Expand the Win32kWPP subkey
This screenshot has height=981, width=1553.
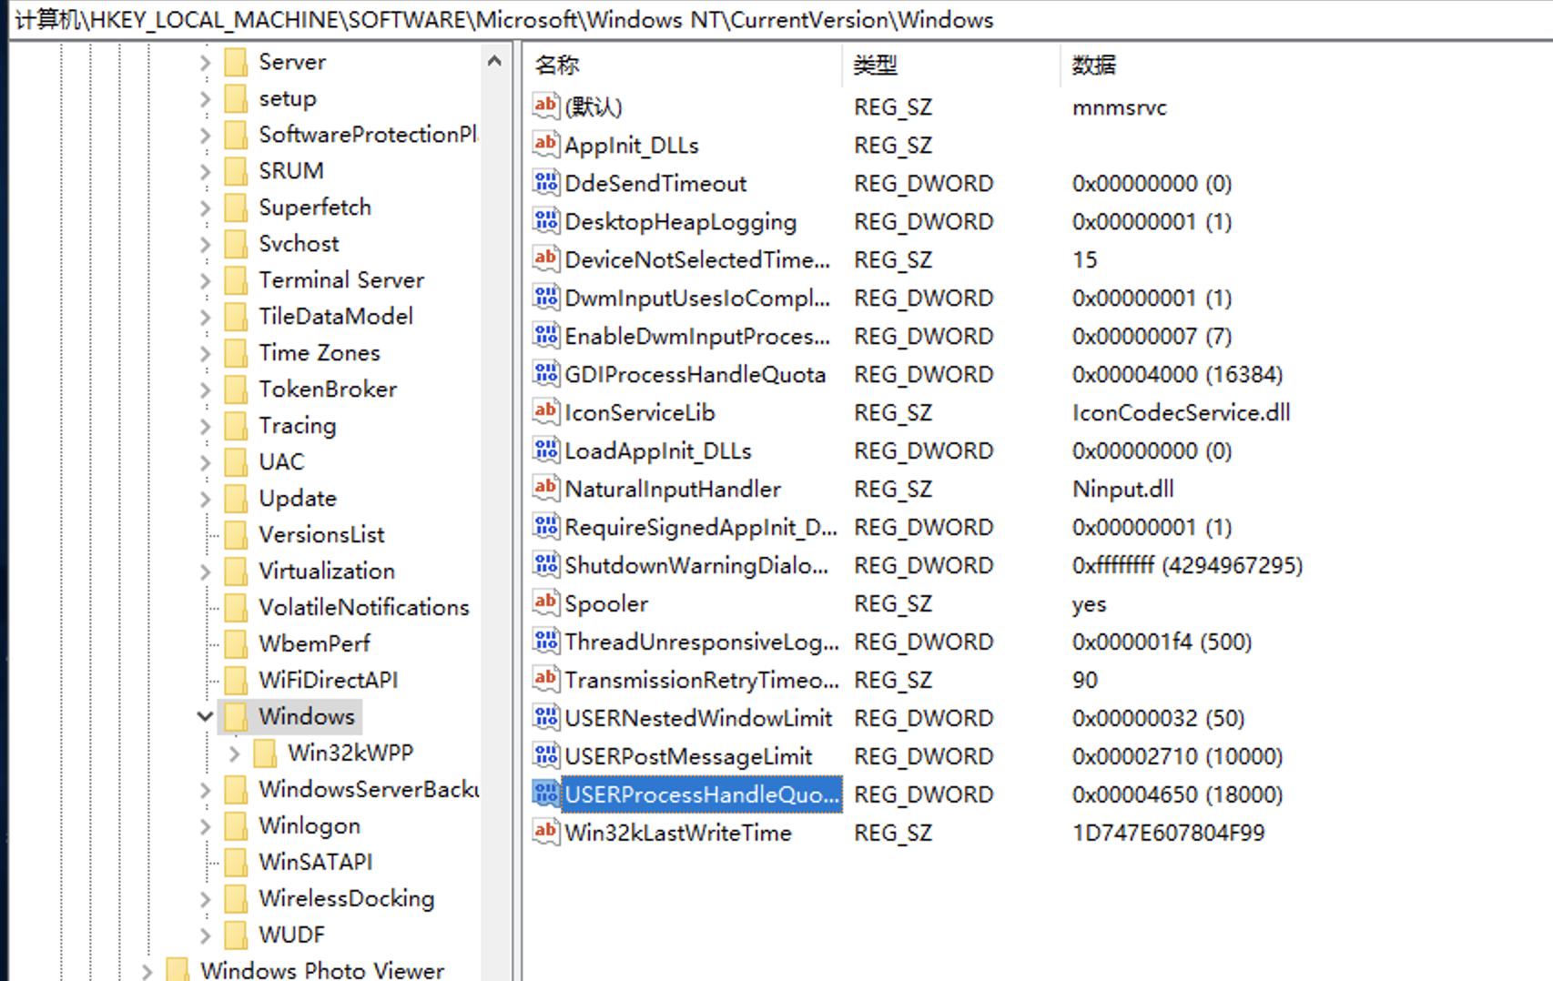coord(234,753)
